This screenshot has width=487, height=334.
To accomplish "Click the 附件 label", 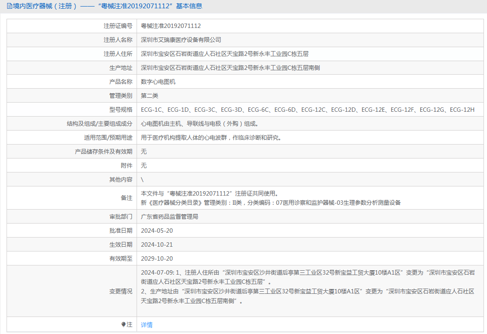I will (x=127, y=166).
